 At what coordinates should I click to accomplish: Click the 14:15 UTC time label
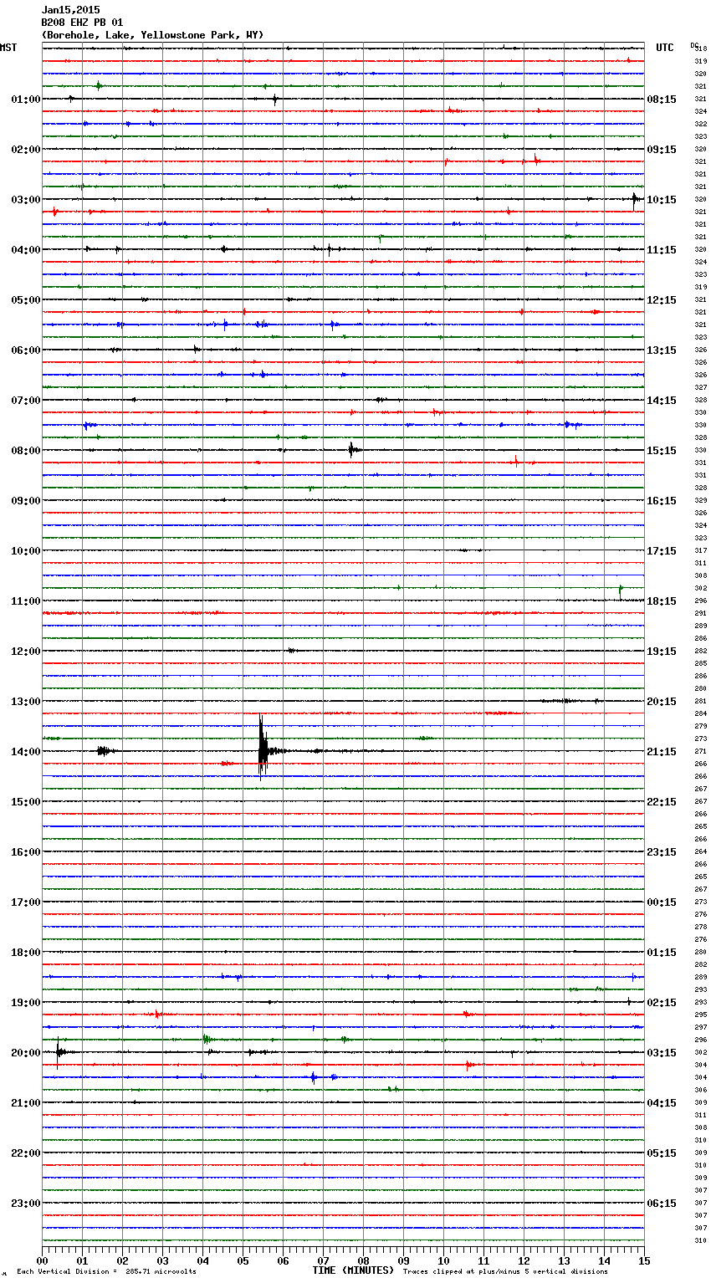662,401
